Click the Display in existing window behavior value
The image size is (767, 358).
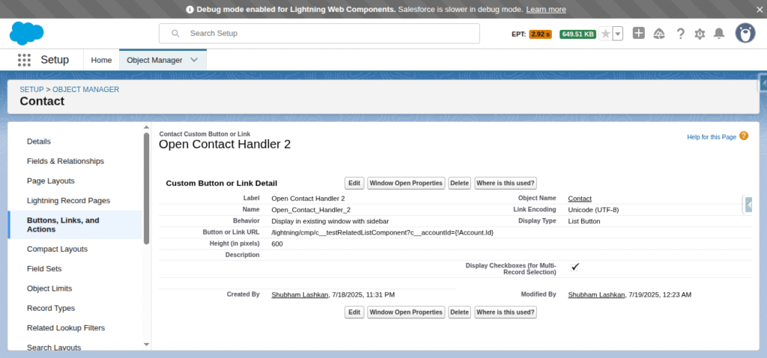point(330,220)
